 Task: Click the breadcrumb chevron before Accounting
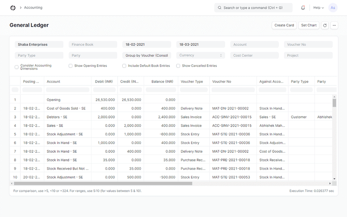coord(20,8)
